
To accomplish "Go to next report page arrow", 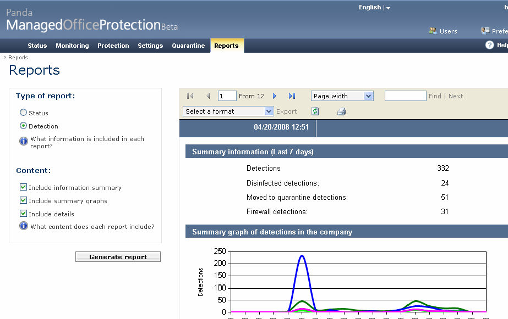I will (x=275, y=96).
